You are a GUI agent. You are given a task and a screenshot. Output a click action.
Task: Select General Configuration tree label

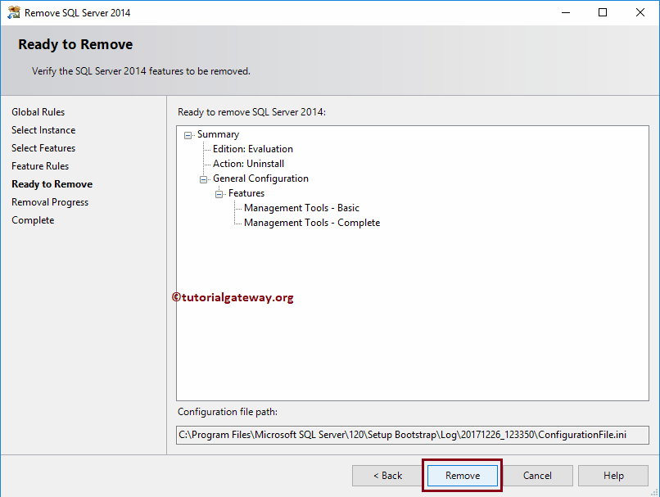point(260,178)
